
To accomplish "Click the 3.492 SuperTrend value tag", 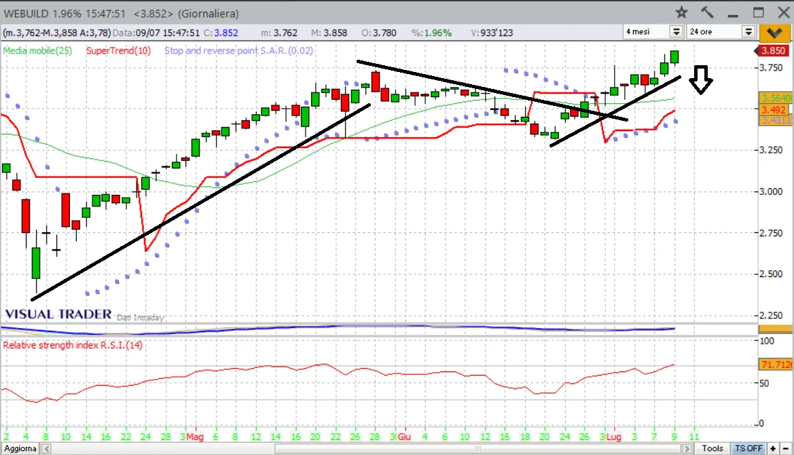I will (x=773, y=110).
